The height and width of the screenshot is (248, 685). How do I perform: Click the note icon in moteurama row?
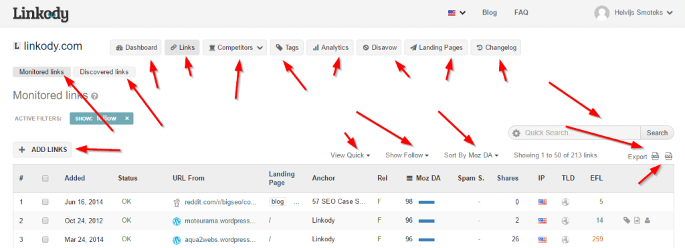point(638,221)
